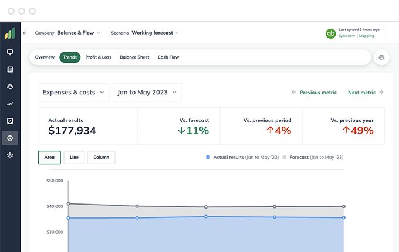Click the last gray forecast data point
The height and width of the screenshot is (252, 399).
(343, 206)
